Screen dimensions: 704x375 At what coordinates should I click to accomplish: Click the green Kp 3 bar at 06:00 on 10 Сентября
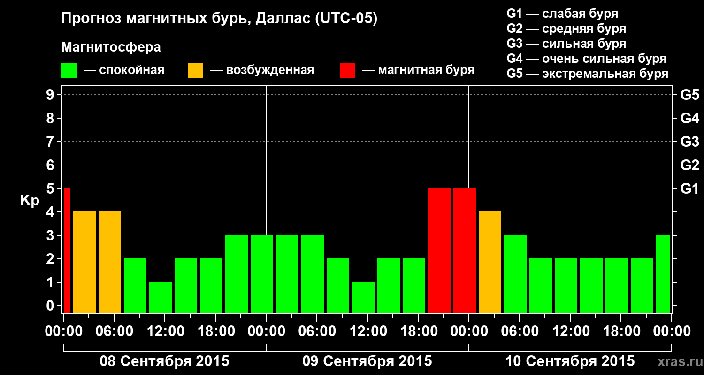(x=515, y=274)
